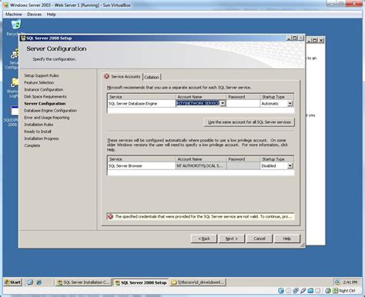
Task: Click Use the same account for all SQL Server services
Action: coord(249,122)
